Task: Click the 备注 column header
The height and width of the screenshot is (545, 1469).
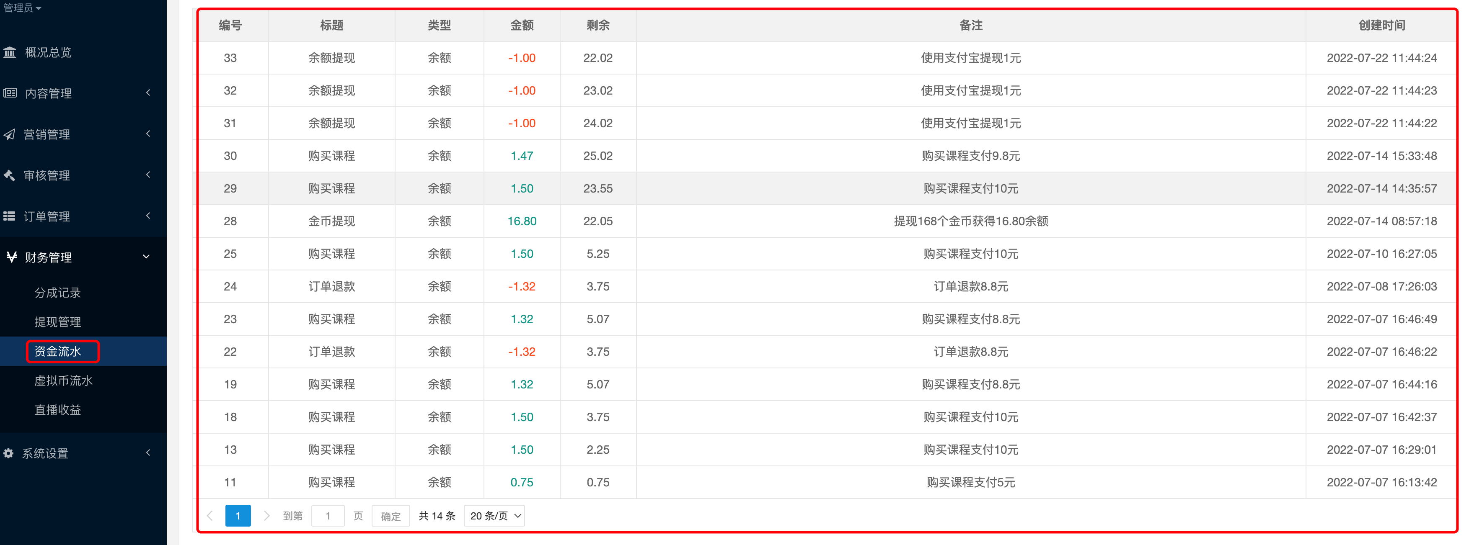Action: tap(971, 26)
